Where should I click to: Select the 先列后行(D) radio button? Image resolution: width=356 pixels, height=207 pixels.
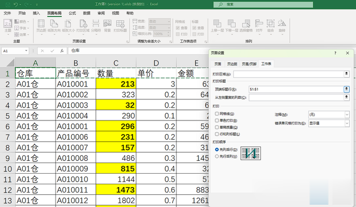click(217, 149)
